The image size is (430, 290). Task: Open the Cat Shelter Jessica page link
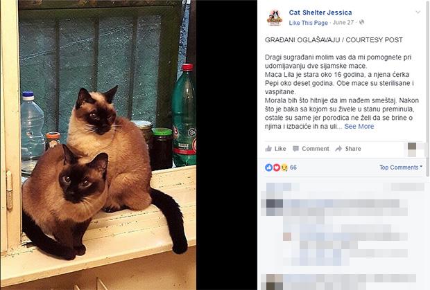click(x=320, y=12)
